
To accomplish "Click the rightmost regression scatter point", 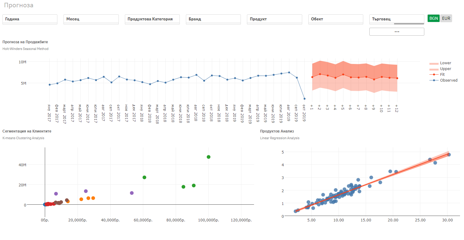I will pos(449,155).
